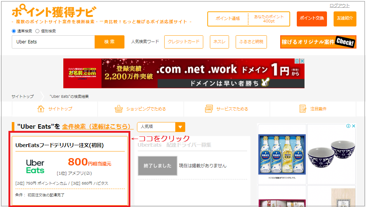
Task: Click popular keyword ネスレ
Action: click(x=219, y=42)
